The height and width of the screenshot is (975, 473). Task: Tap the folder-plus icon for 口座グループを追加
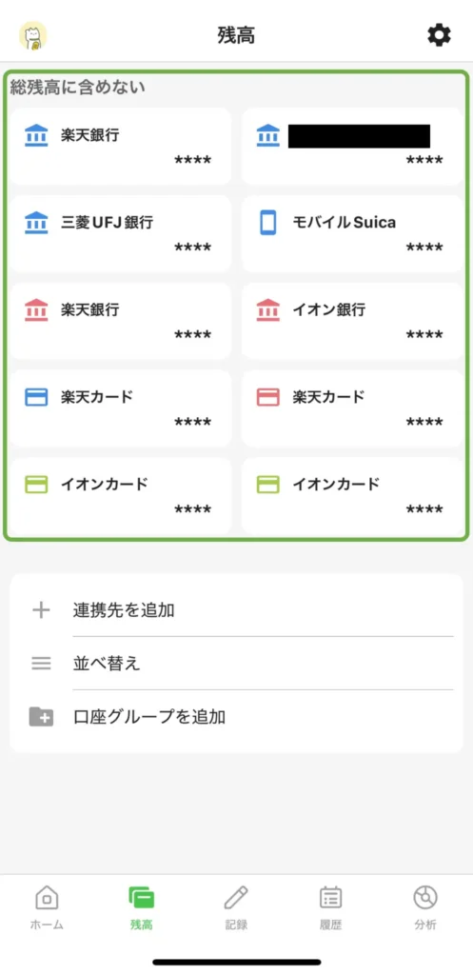[41, 717]
